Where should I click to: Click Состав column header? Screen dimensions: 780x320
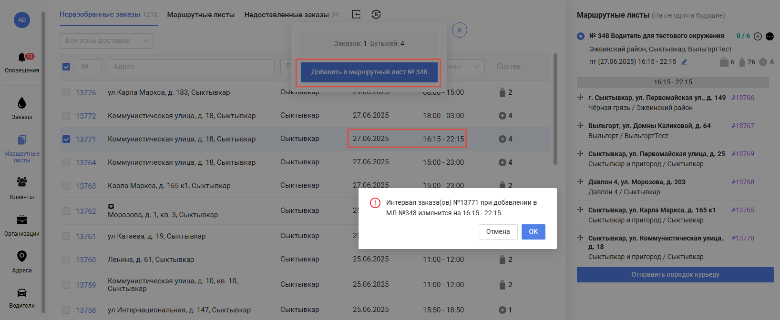[508, 66]
